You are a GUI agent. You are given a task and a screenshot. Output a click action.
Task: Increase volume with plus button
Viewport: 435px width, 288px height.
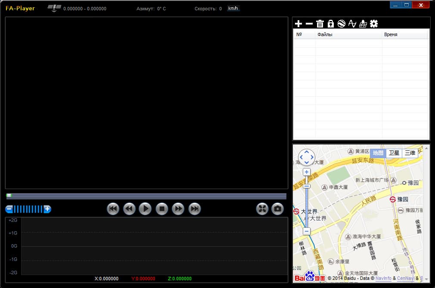tap(47, 209)
